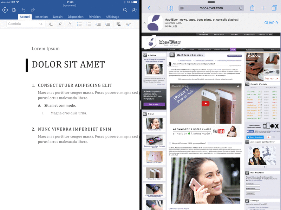Viewport: 281px width, 210px height.
Task: Redo the action in Word
Action: (33, 10)
